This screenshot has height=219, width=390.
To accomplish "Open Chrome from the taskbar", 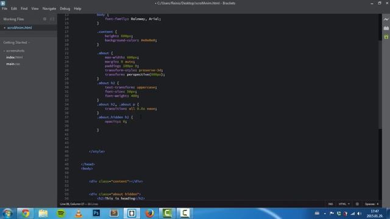I will tap(25, 213).
